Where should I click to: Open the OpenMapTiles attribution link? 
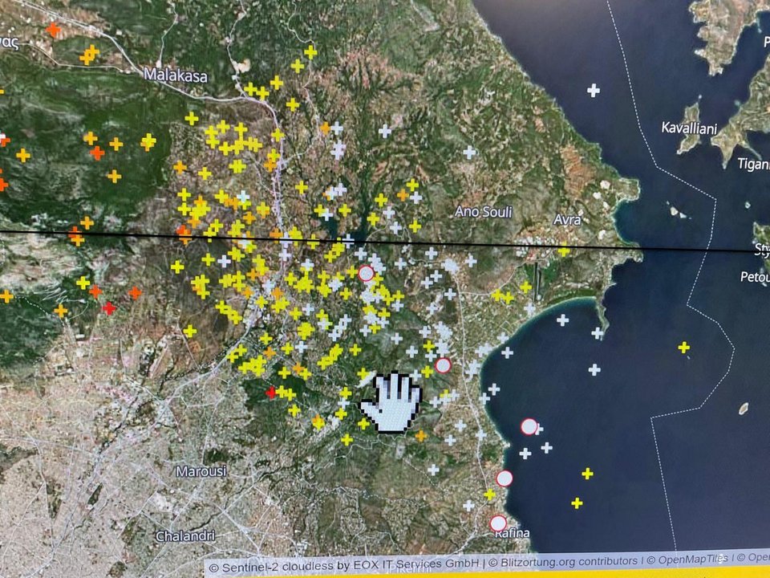coord(694,559)
